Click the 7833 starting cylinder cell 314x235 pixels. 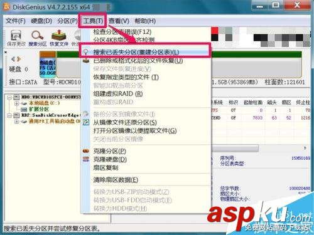[257, 118]
